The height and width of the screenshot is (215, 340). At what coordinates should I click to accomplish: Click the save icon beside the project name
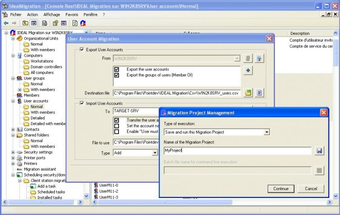319,151
